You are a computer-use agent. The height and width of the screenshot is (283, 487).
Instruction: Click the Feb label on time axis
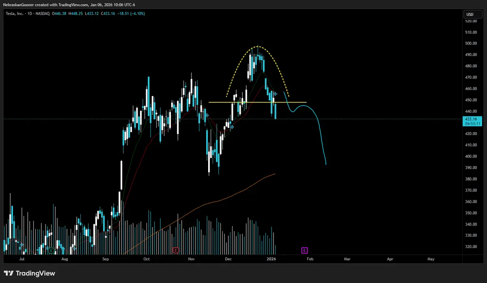coord(310,259)
